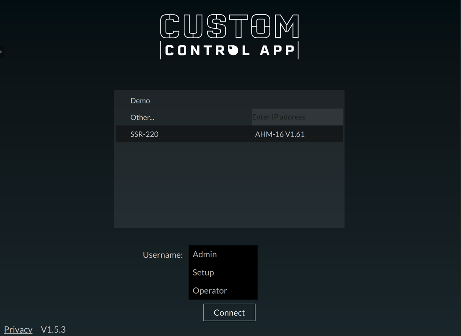This screenshot has height=336, width=461.
Task: Click the V1.5.3 version number
Action: (53, 329)
